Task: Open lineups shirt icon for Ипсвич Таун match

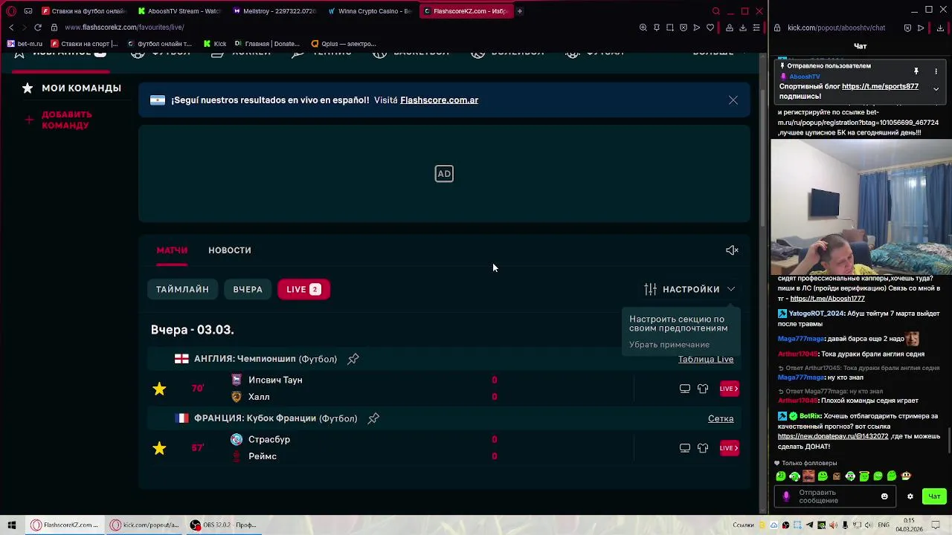Action: click(703, 389)
